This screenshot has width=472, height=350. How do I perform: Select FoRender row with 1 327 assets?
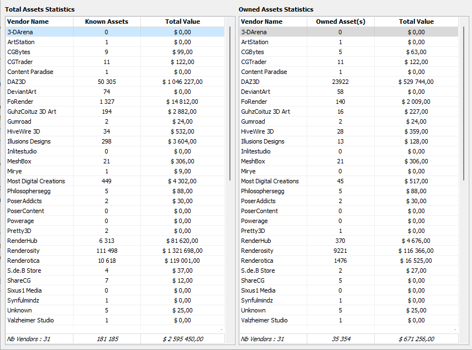(x=116, y=102)
